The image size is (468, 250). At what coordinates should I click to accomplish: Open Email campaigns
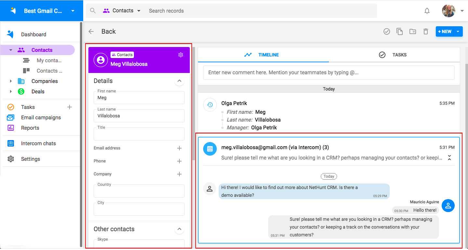click(x=41, y=117)
